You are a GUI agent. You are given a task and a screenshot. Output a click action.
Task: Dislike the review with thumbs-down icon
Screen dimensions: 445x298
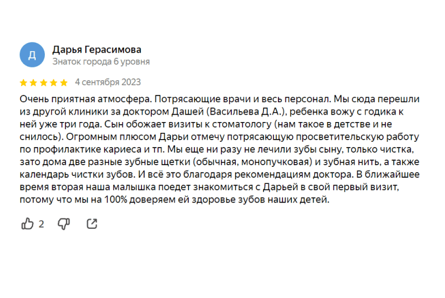(64, 224)
